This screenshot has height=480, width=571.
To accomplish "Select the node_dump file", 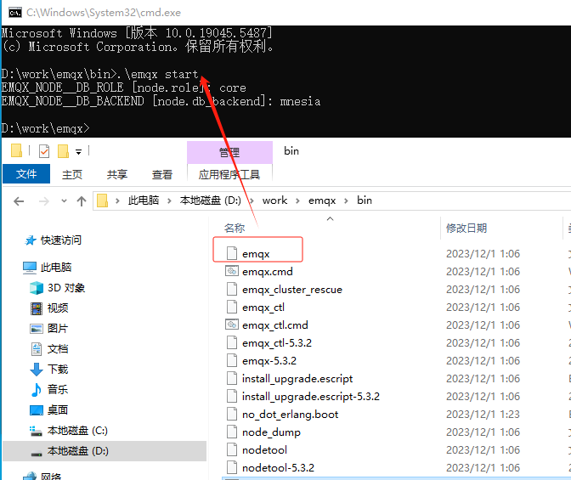I will click(x=271, y=432).
